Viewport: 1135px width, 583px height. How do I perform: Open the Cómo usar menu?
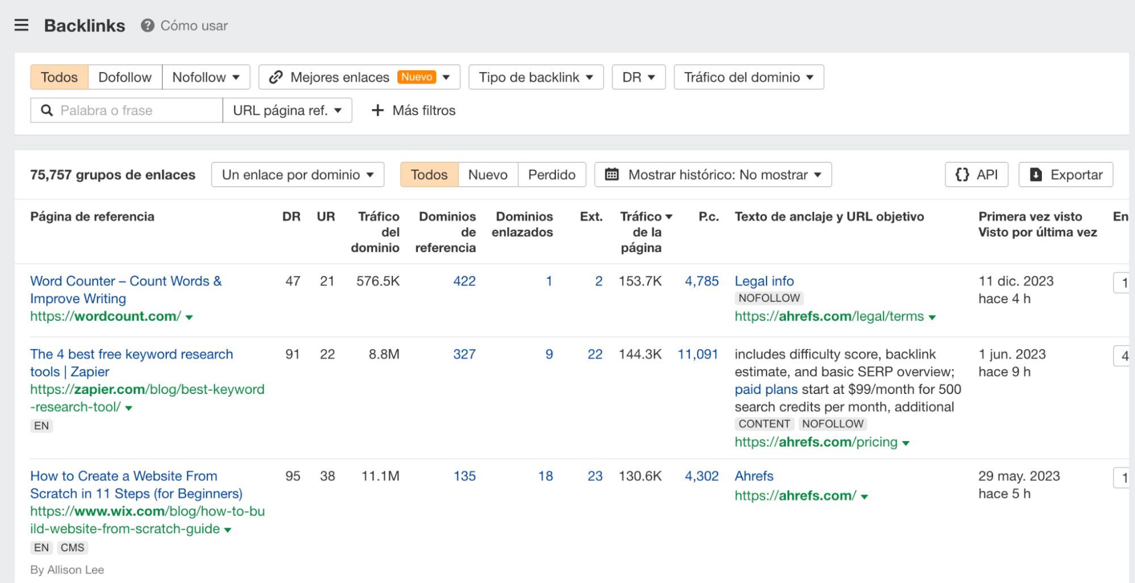(x=193, y=25)
